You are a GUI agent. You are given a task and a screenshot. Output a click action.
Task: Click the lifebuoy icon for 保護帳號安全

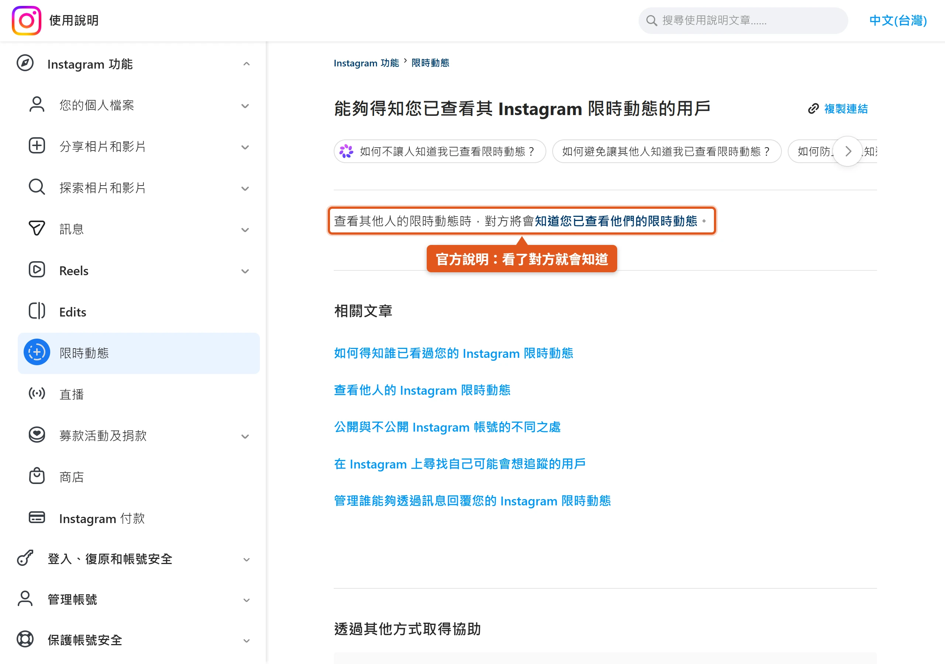[x=25, y=640]
